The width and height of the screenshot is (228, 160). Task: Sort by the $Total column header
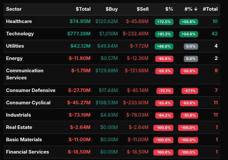point(83,9)
